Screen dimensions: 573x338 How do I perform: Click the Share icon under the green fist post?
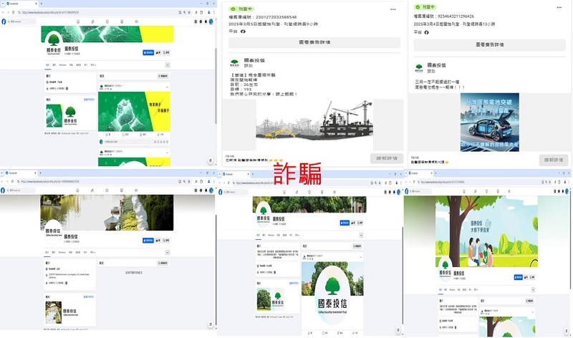pos(160,135)
